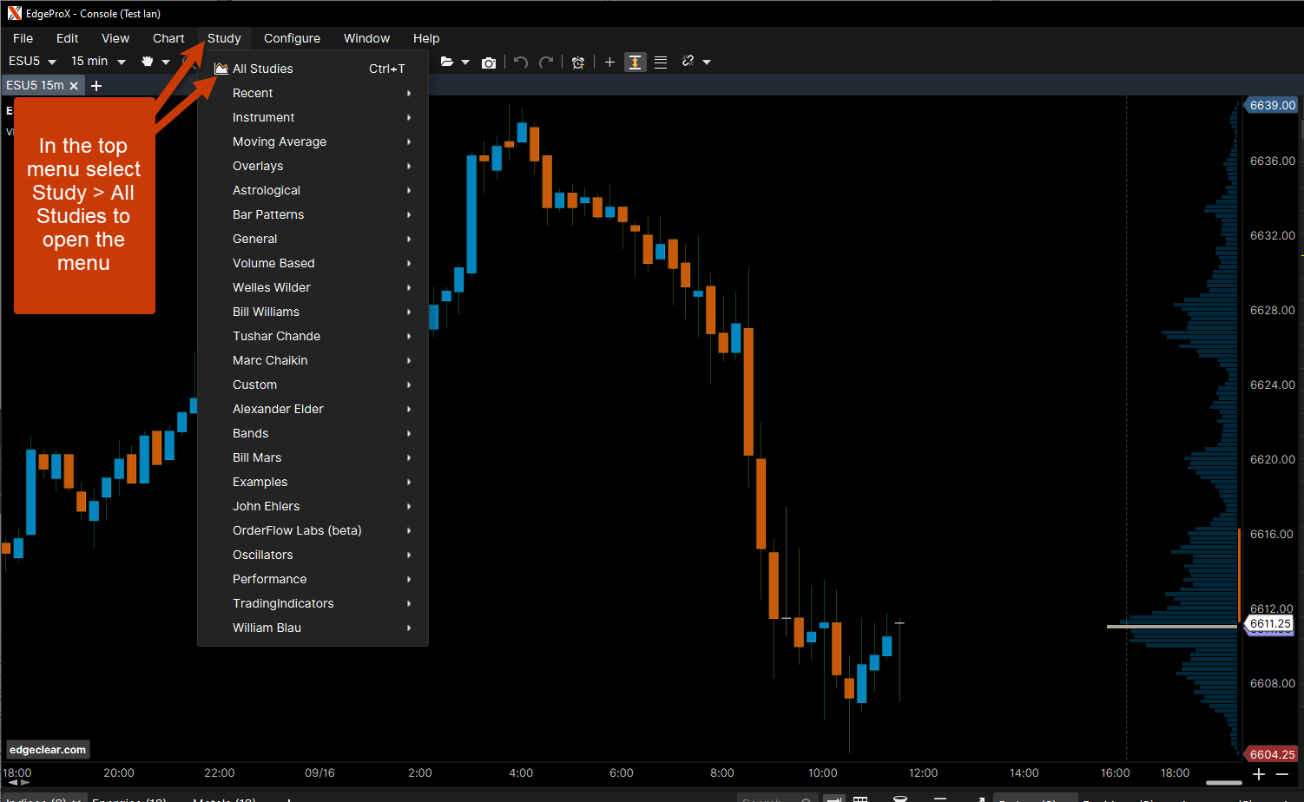The height and width of the screenshot is (802, 1304).
Task: Toggle the horizontal lines toolbar button
Action: coord(661,62)
